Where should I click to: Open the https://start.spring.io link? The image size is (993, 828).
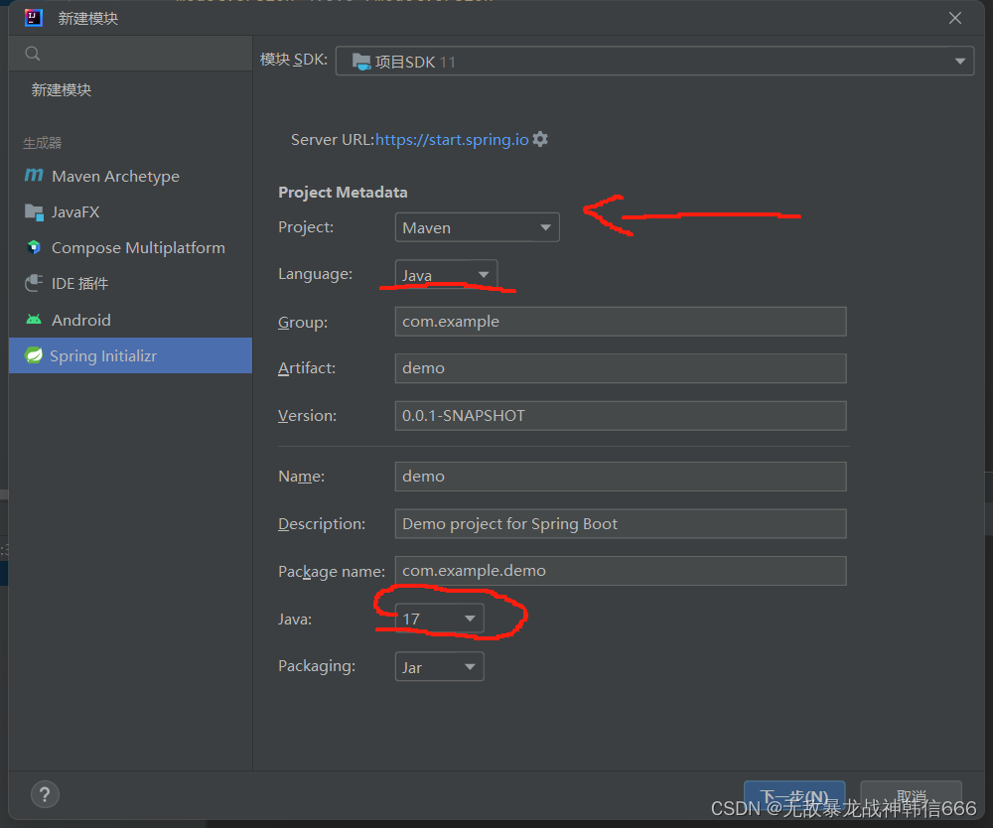(x=452, y=139)
